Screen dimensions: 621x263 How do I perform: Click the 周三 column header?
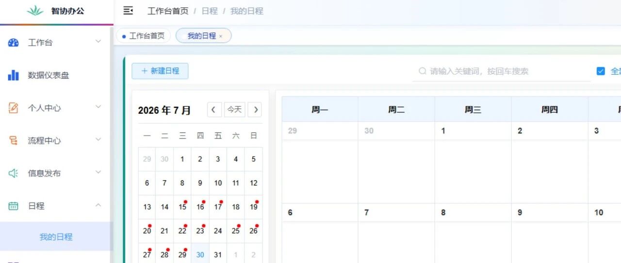click(x=473, y=110)
